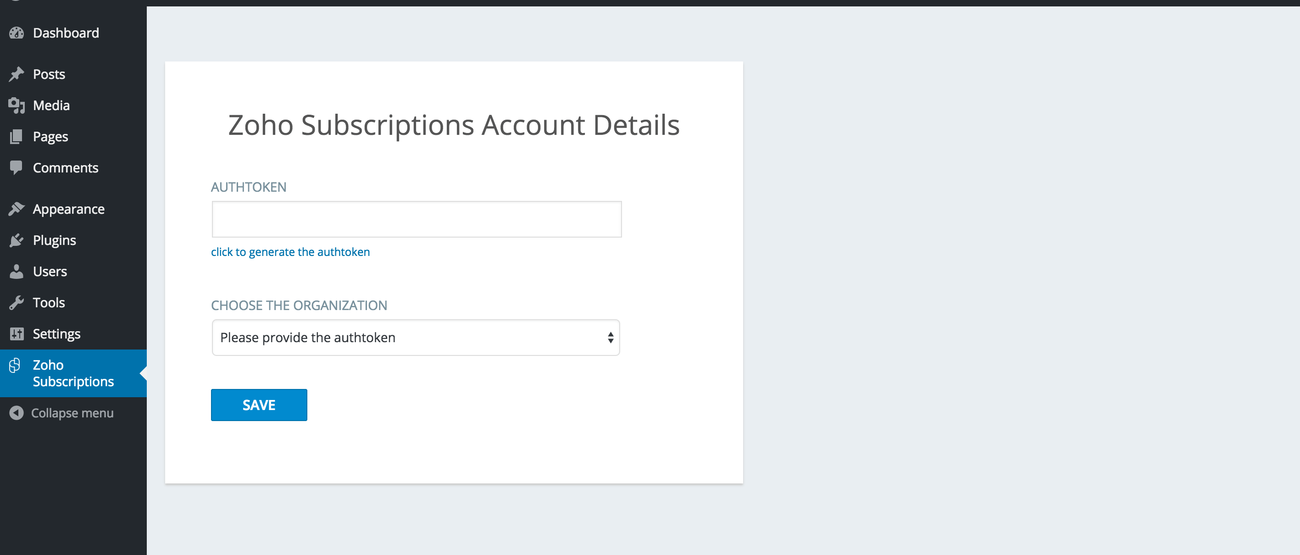This screenshot has width=1300, height=555.
Task: Click the Media library icon
Action: [17, 105]
